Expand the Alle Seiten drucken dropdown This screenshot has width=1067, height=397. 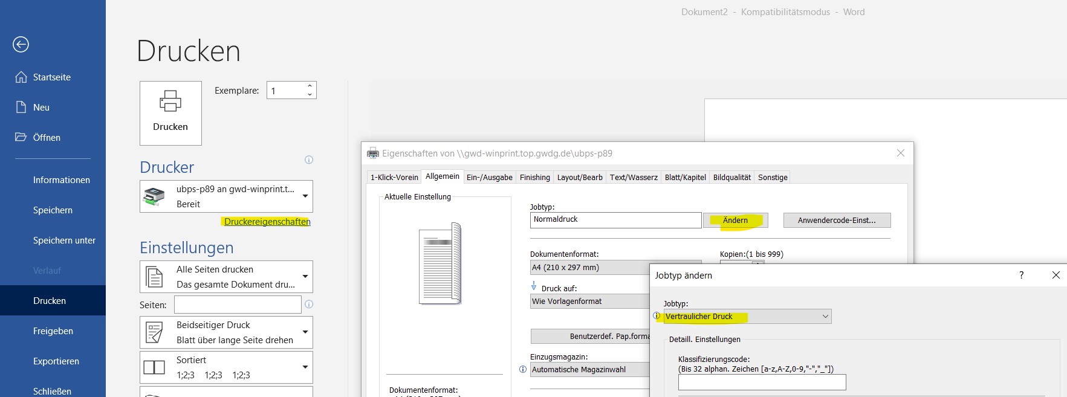[x=226, y=277]
